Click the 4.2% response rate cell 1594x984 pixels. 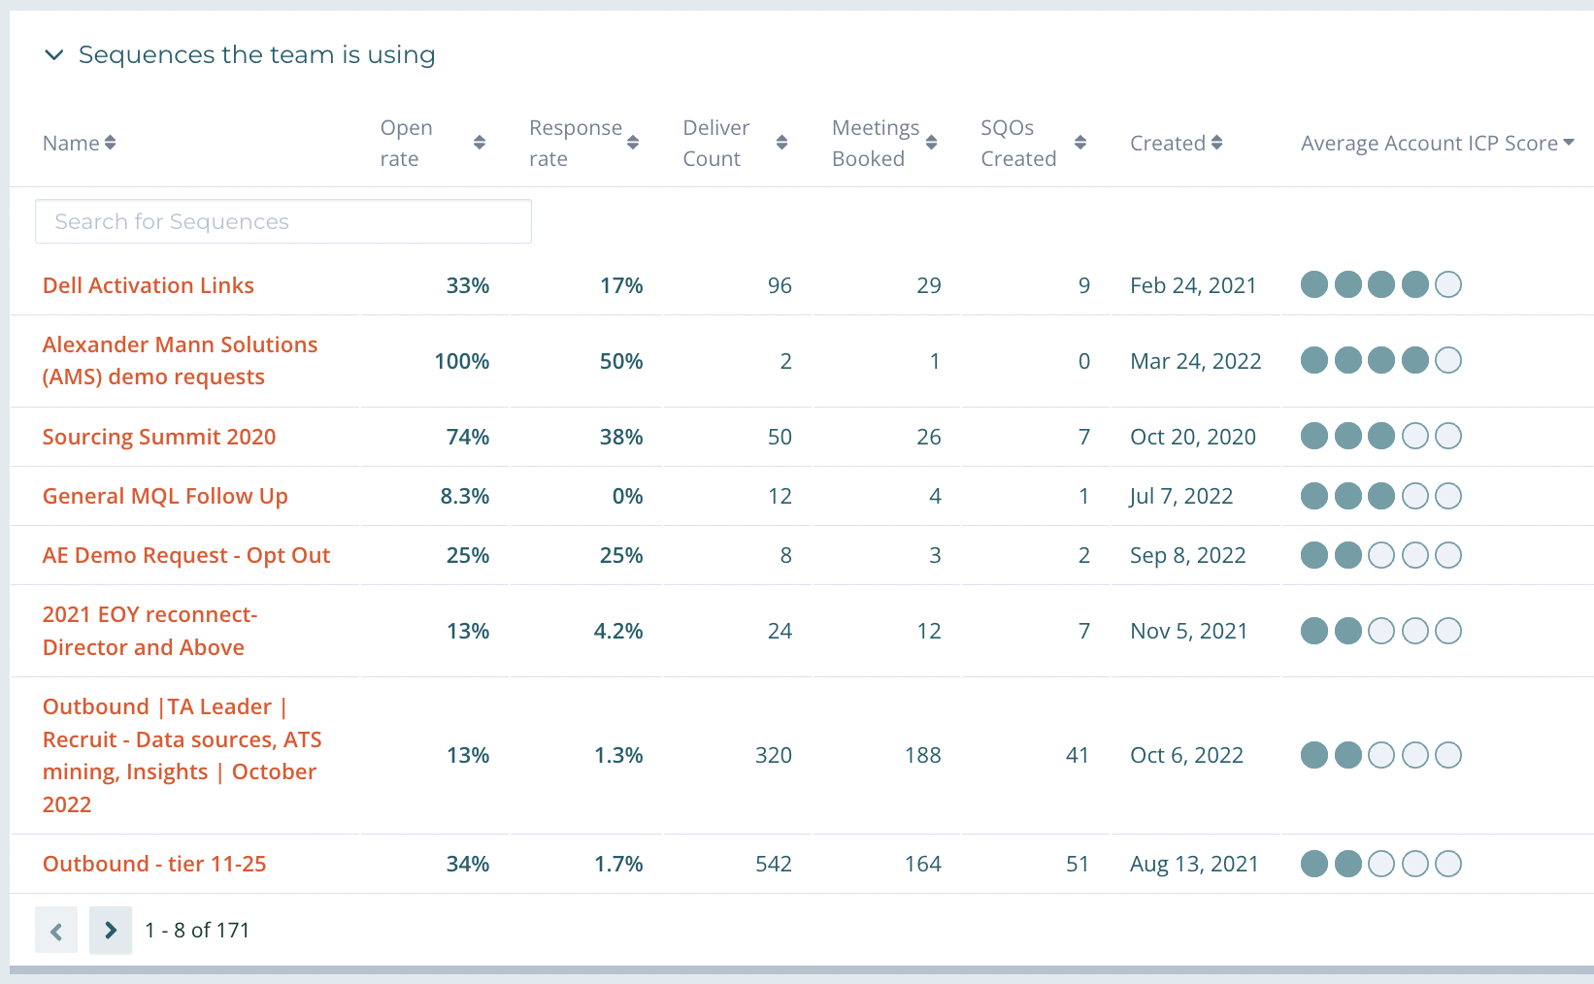[x=618, y=631]
